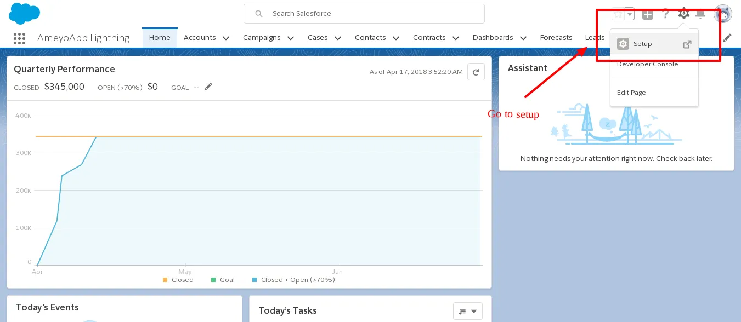Edit the quarterly goal pencil icon
This screenshot has height=322, width=741.
pos(208,87)
